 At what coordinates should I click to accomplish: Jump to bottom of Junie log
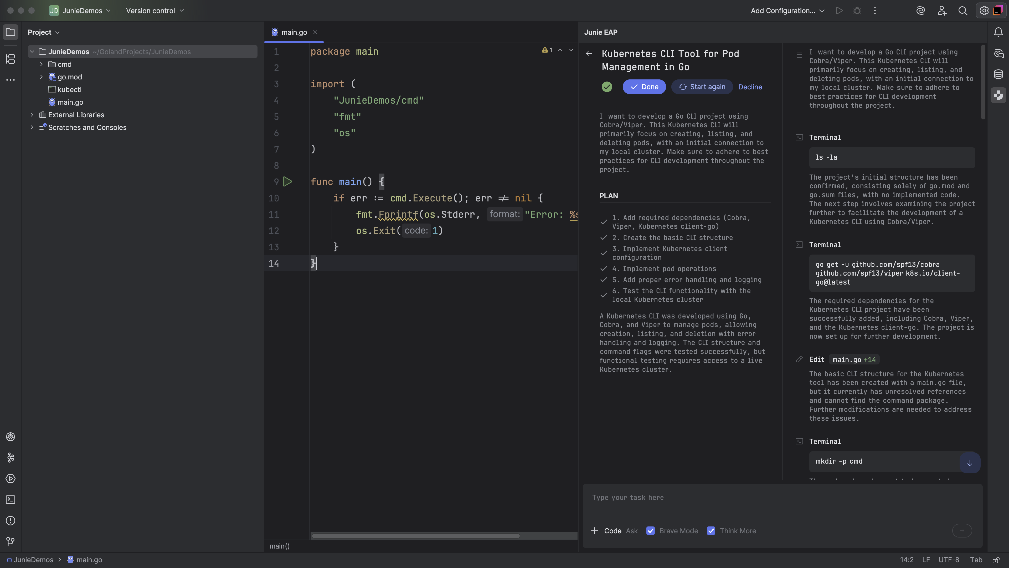point(970,463)
